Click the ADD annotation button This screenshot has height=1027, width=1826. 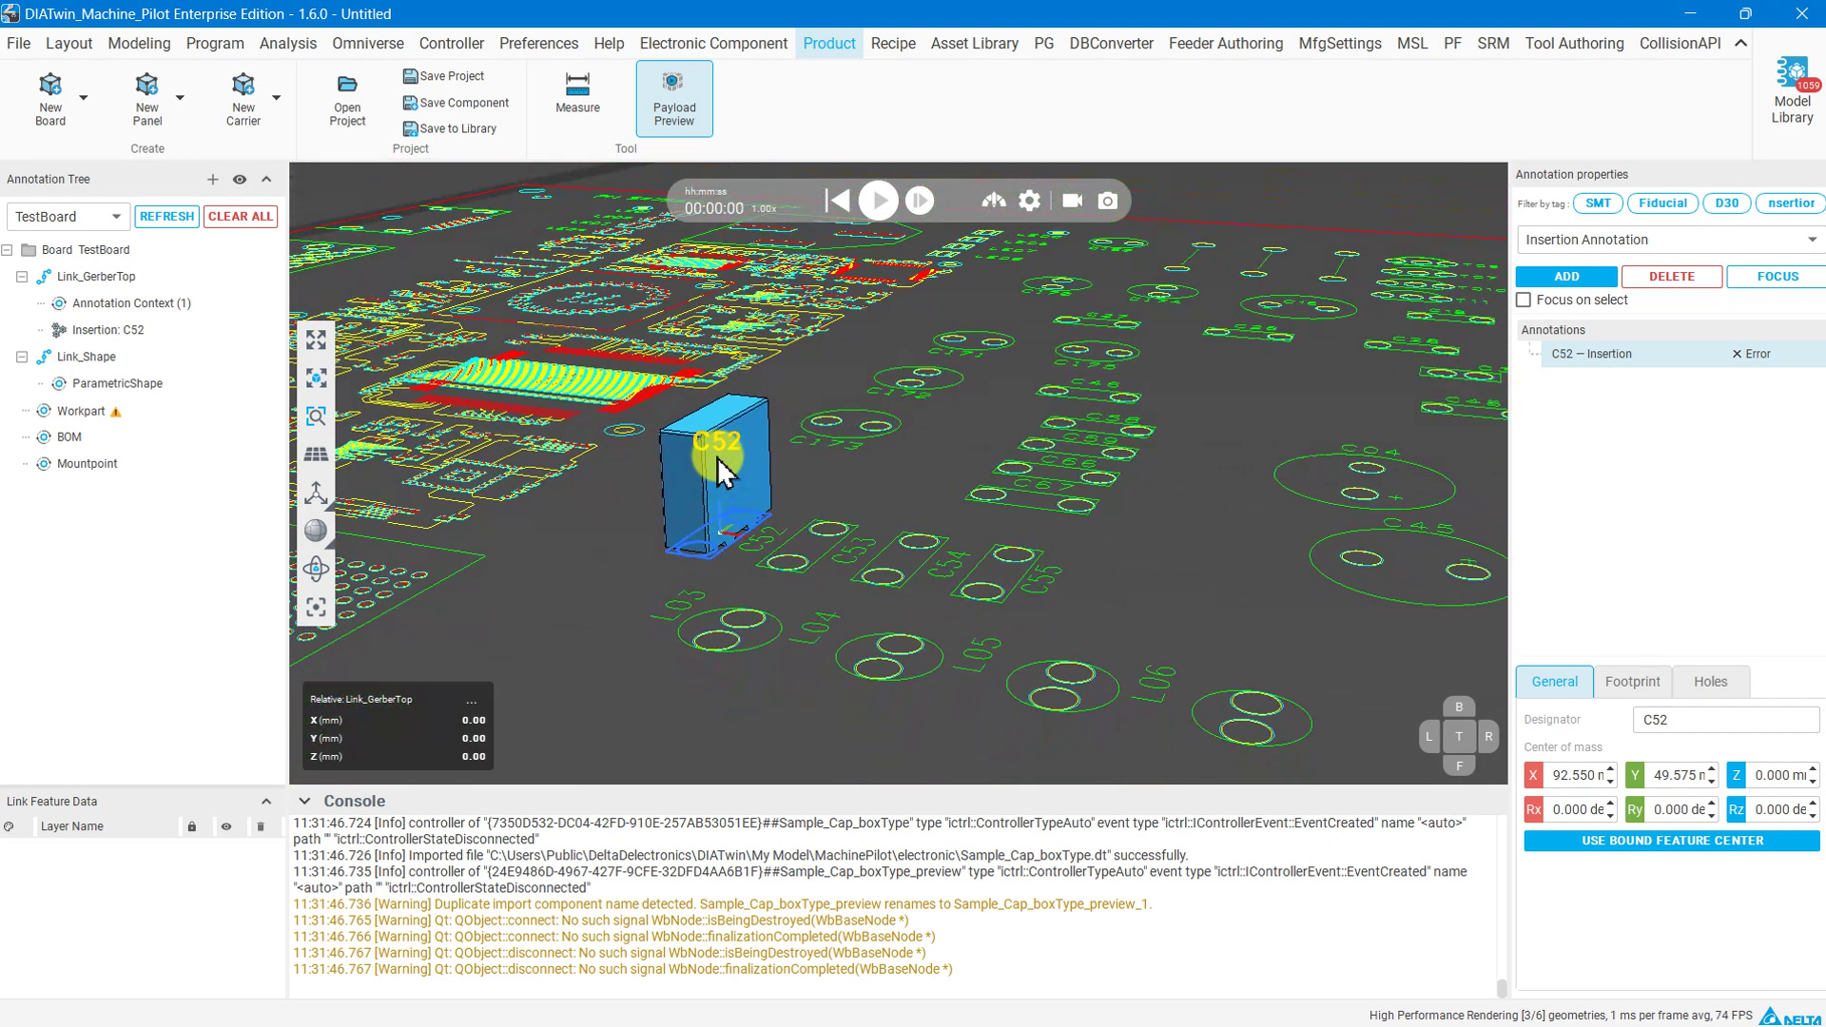point(1566,277)
